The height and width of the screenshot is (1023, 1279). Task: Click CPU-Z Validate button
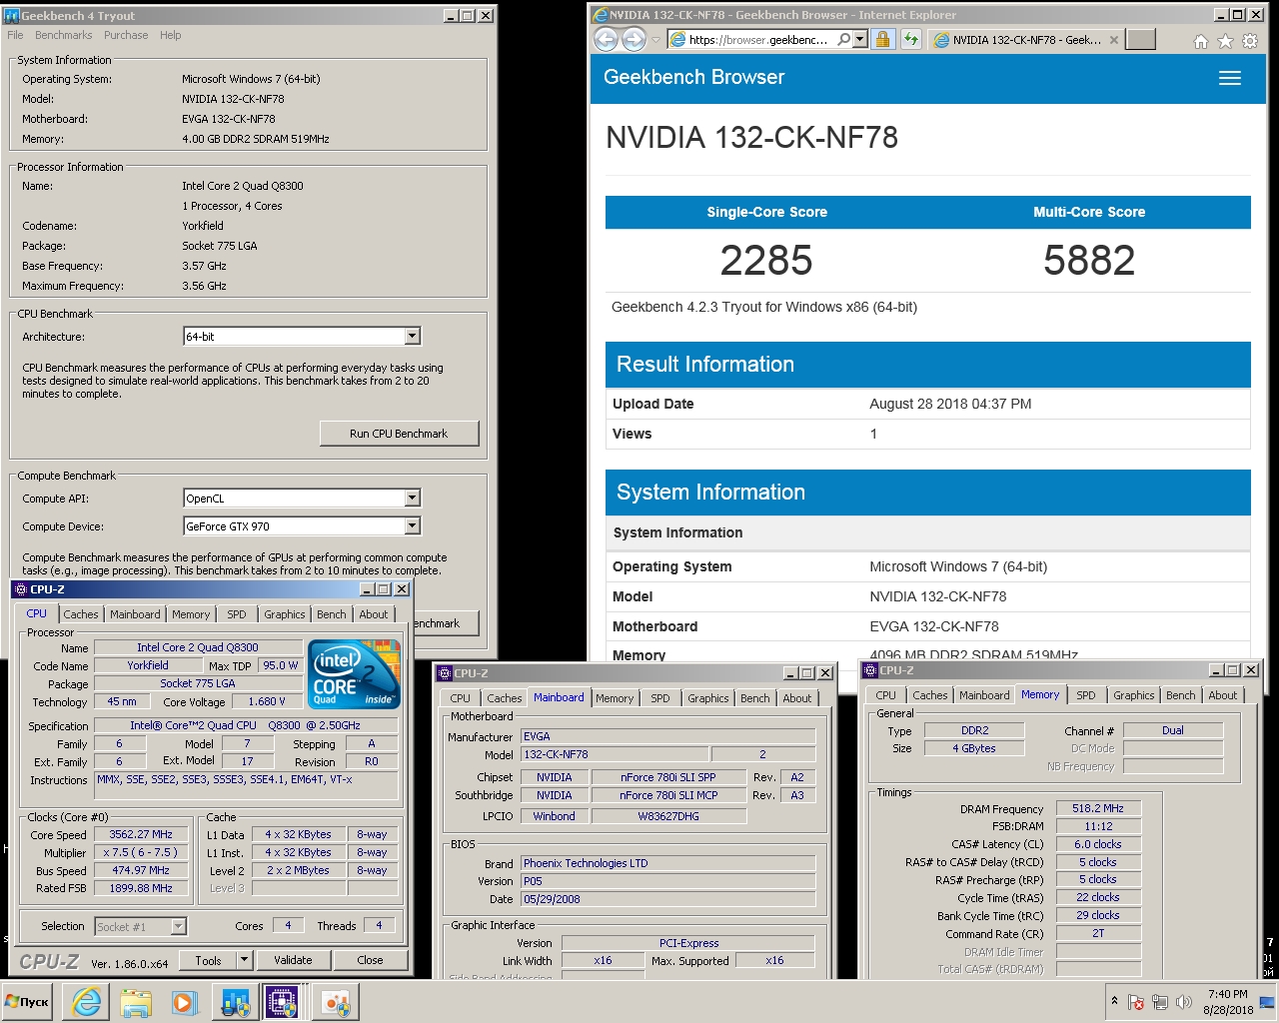(293, 960)
